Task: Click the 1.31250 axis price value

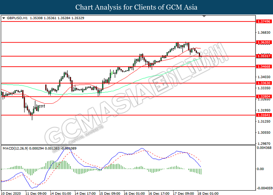Action: click(x=264, y=121)
